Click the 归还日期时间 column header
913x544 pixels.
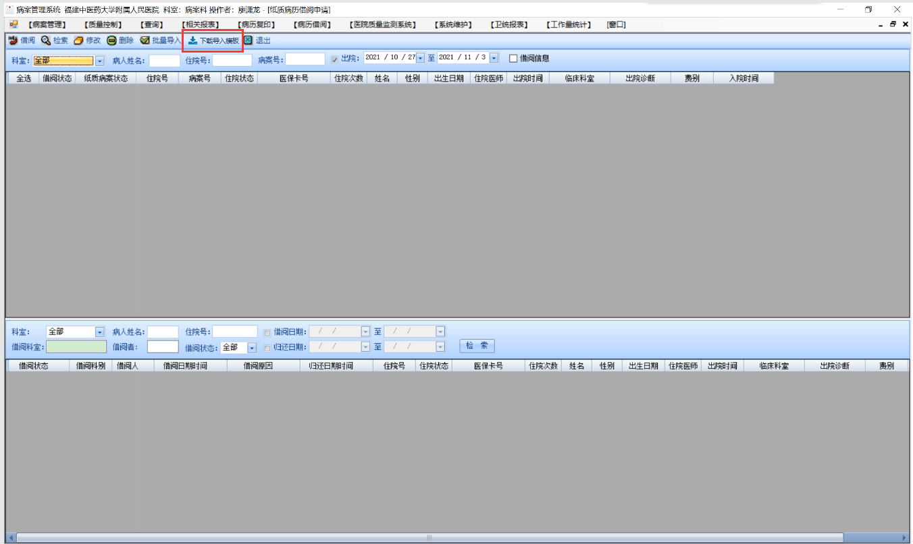click(336, 366)
